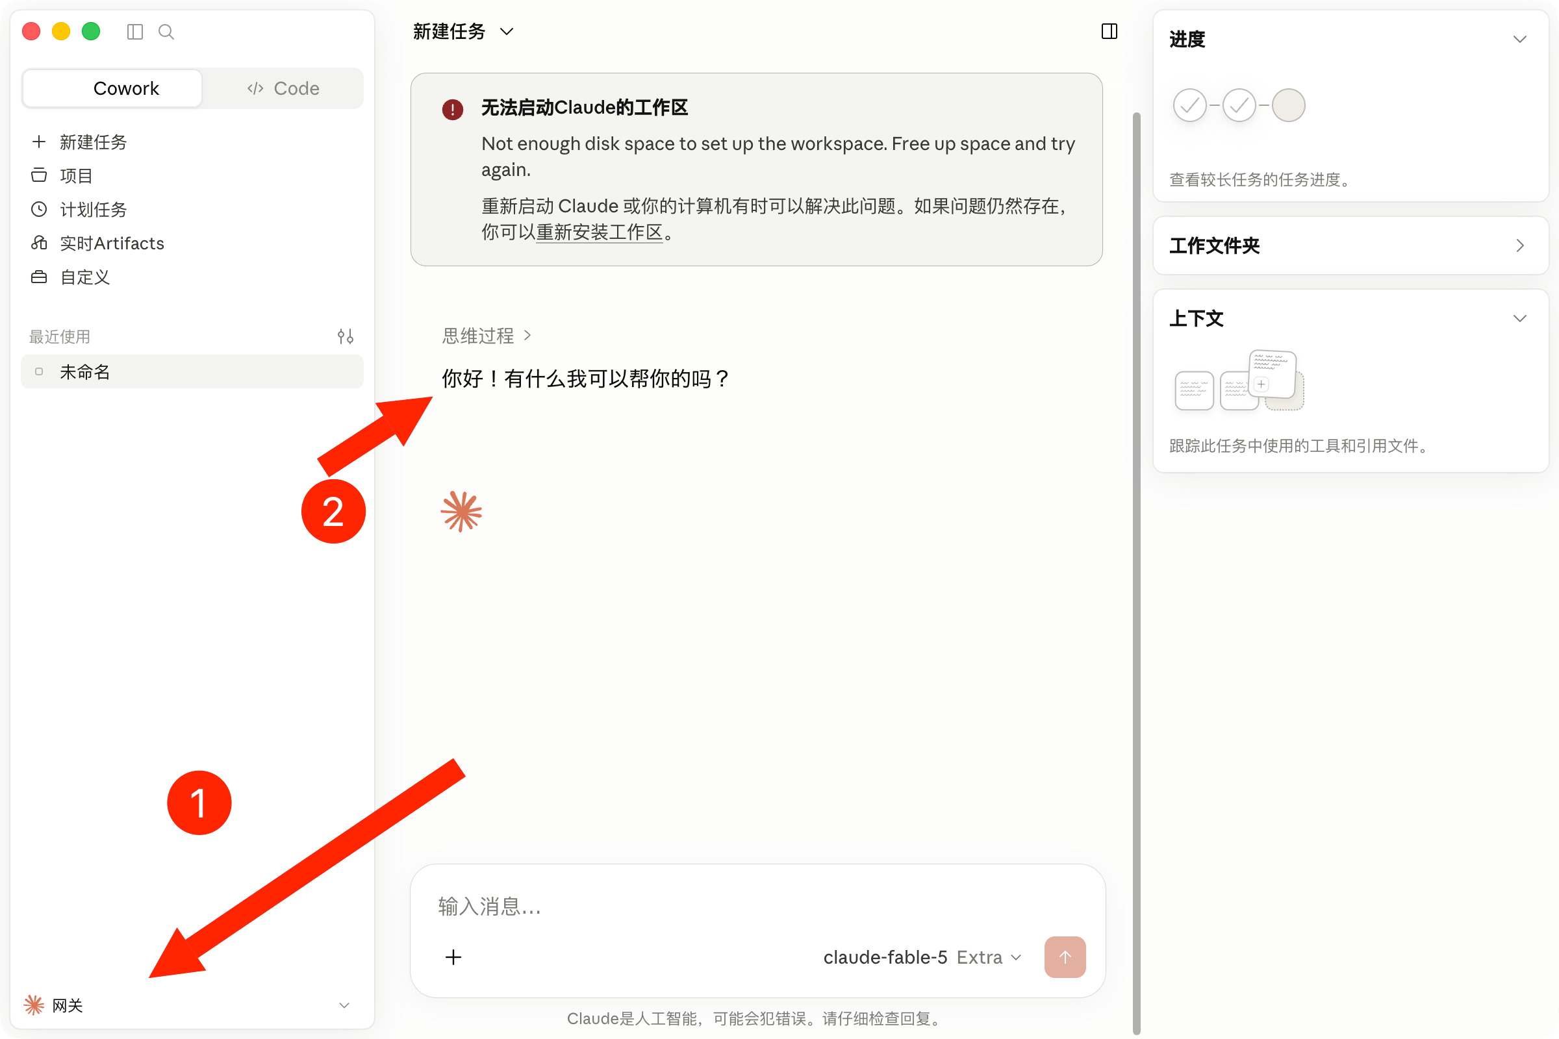Switch to the Cowork tab

point(112,88)
